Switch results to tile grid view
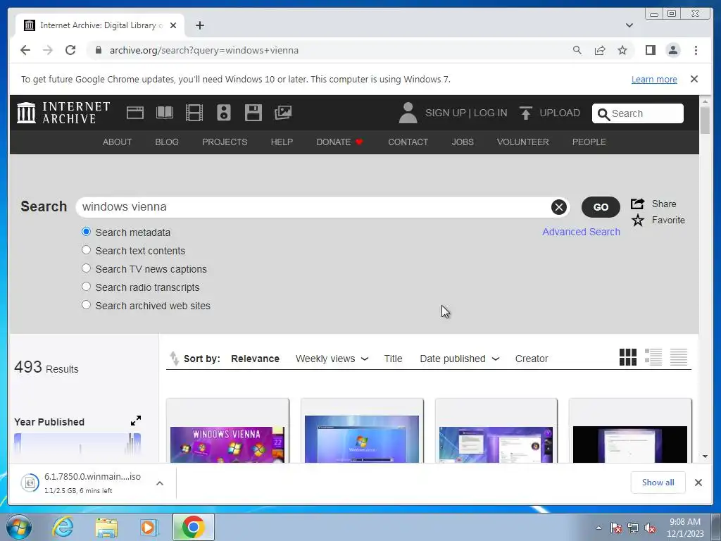 (627, 357)
